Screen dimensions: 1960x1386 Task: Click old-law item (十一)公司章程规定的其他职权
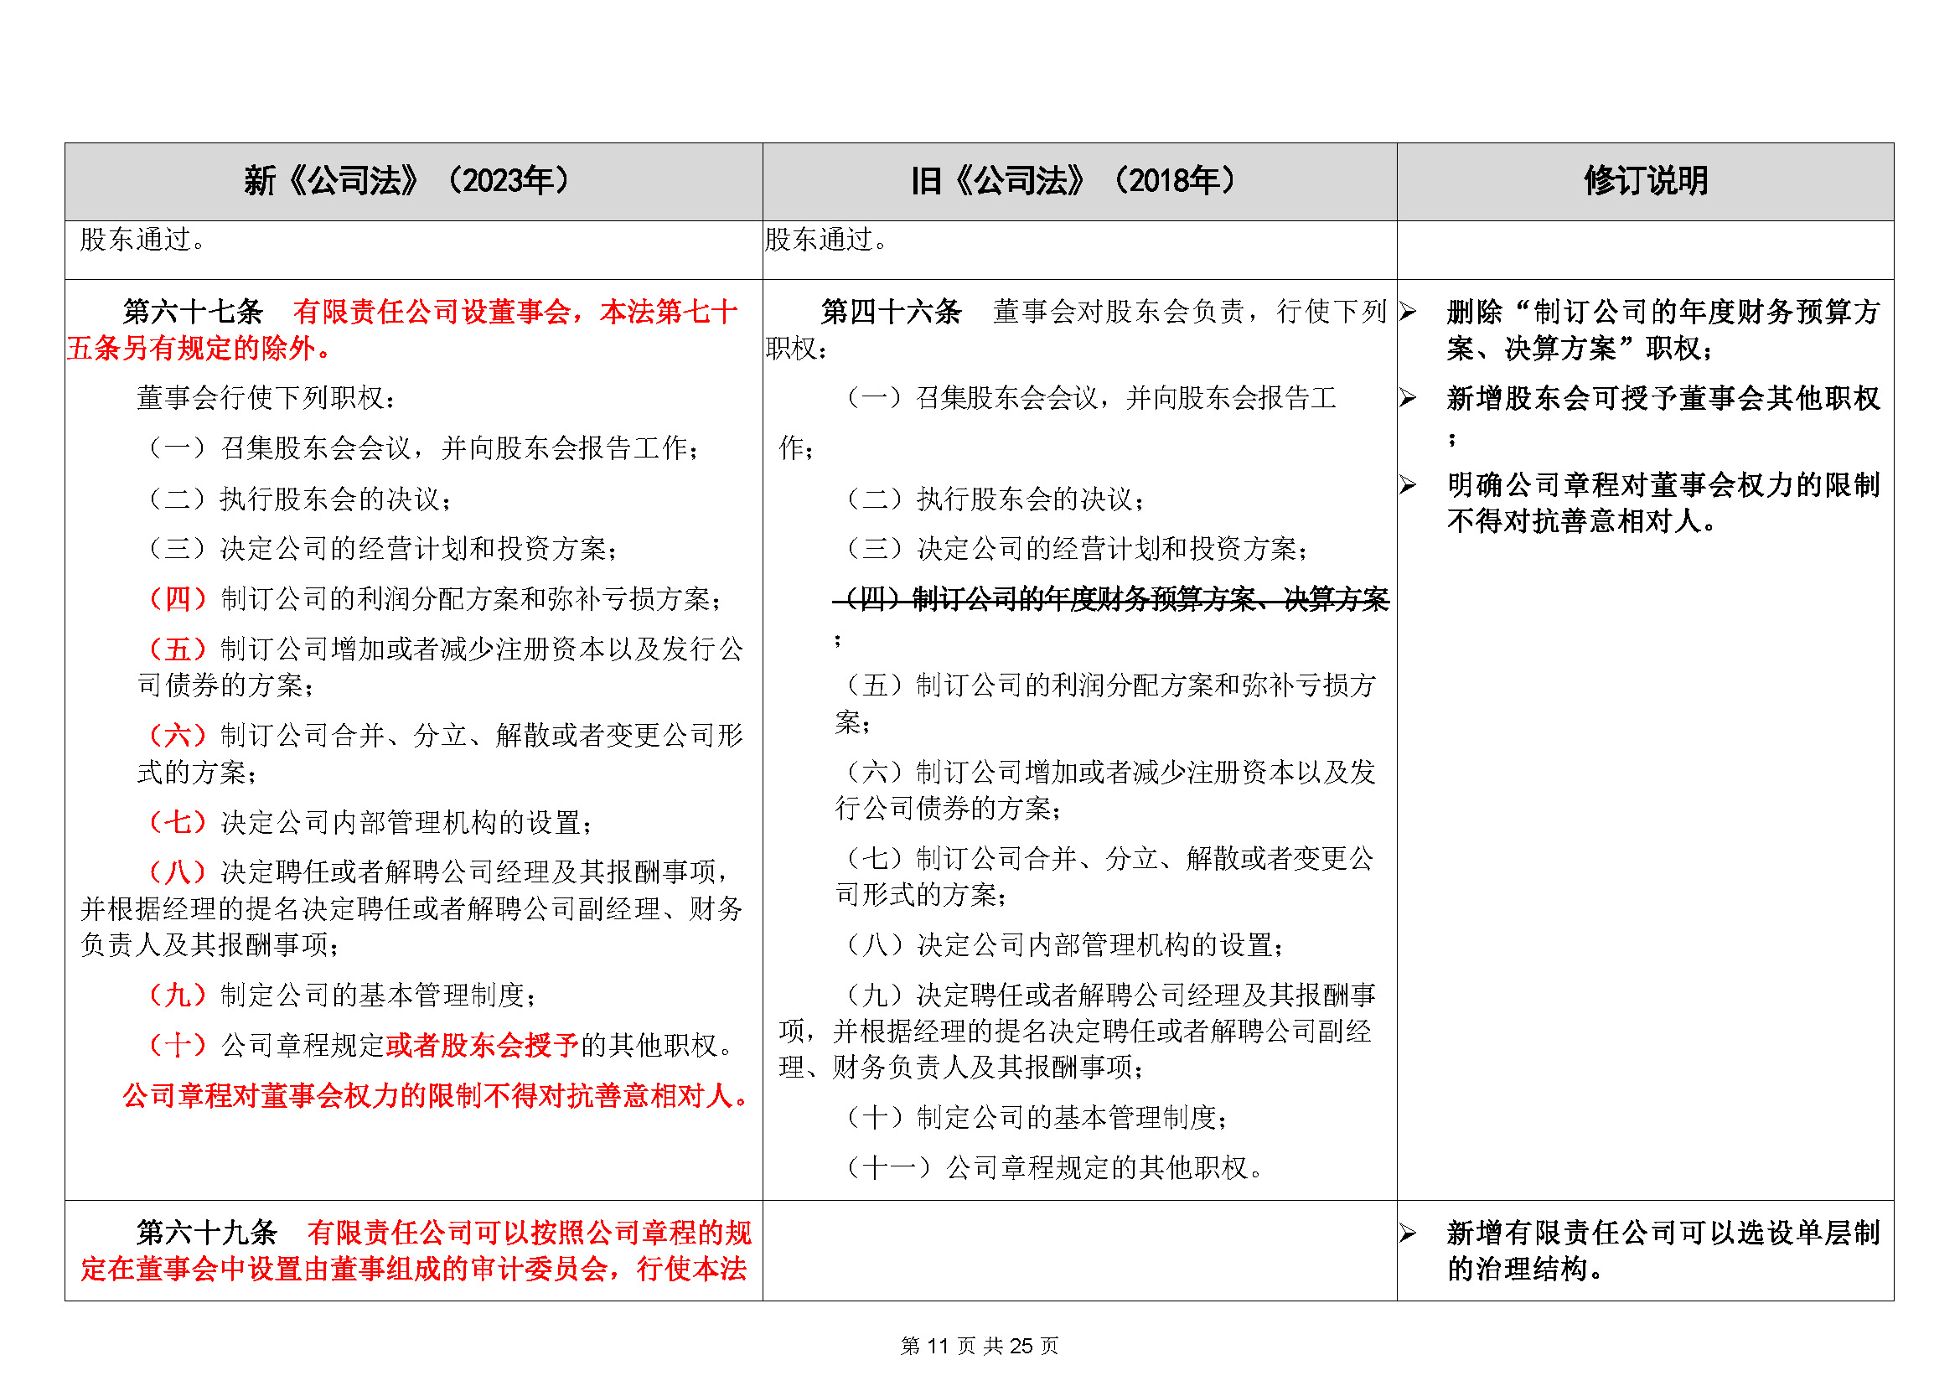(x=1054, y=1167)
